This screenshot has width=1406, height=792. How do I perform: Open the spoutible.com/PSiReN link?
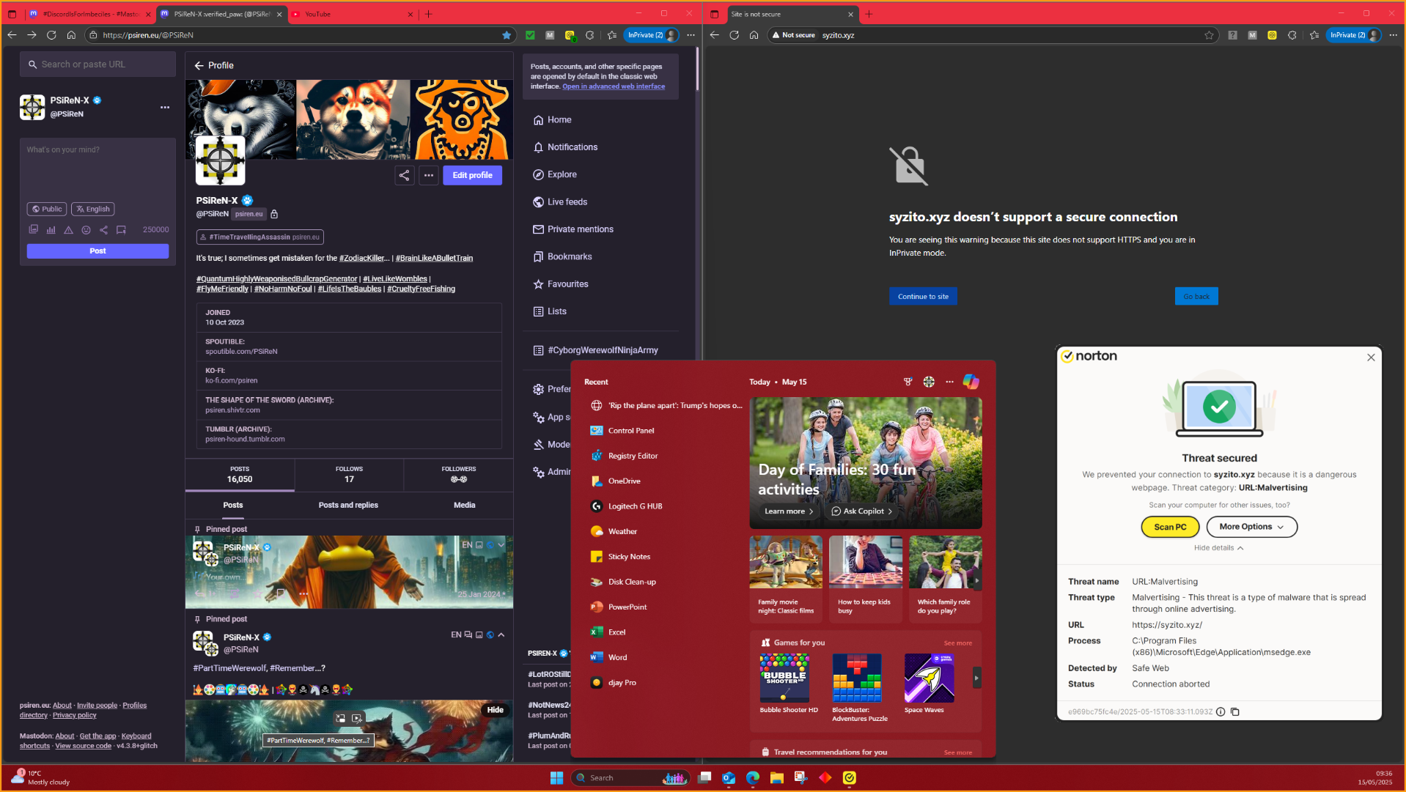coord(241,352)
